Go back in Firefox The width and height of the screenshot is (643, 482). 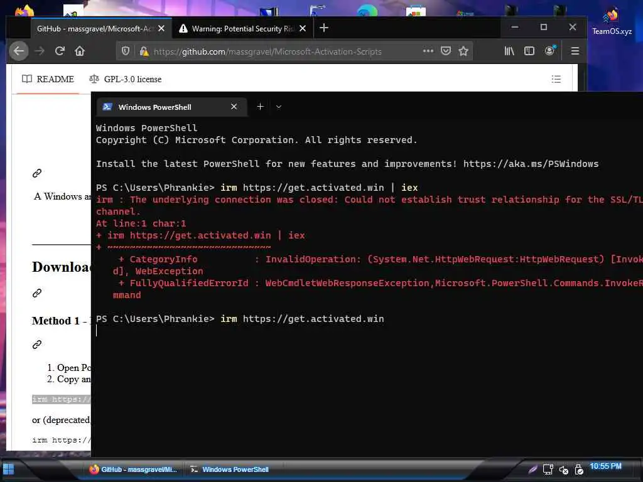click(x=19, y=51)
